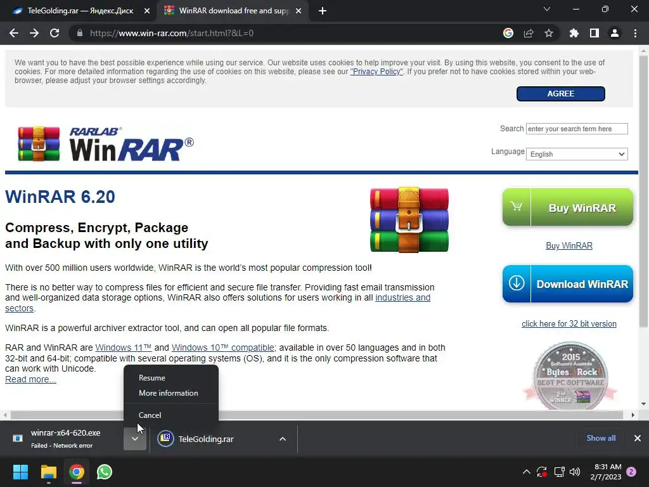
Task: Click the horizontal page scrollbar
Action: pyautogui.click(x=317, y=415)
